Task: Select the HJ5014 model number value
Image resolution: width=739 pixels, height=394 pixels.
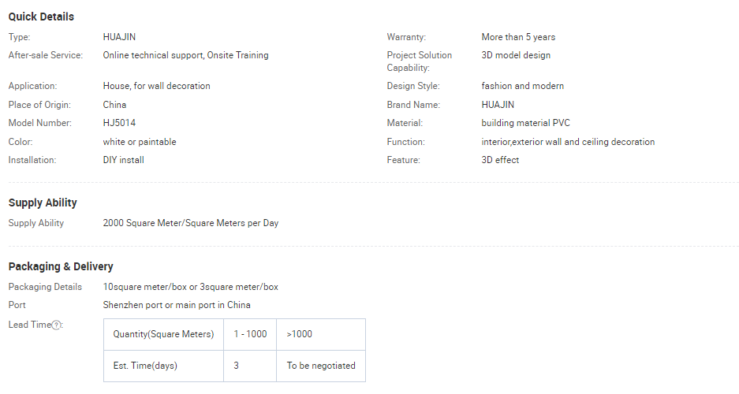Action: (119, 123)
